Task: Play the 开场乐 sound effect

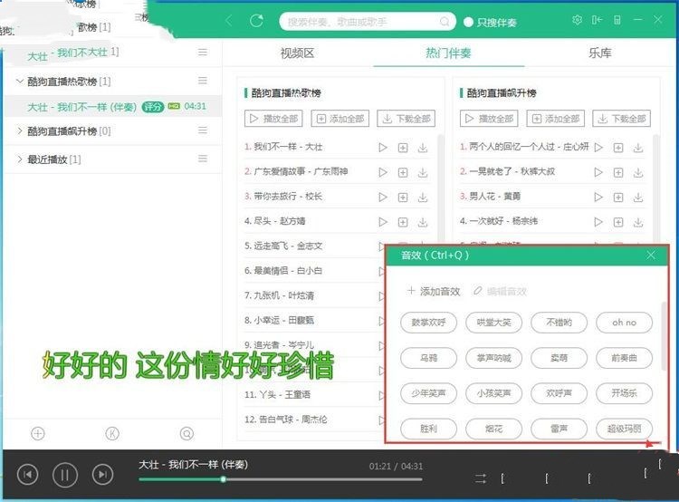Action: coord(624,393)
